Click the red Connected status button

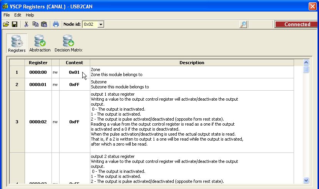[297, 24]
